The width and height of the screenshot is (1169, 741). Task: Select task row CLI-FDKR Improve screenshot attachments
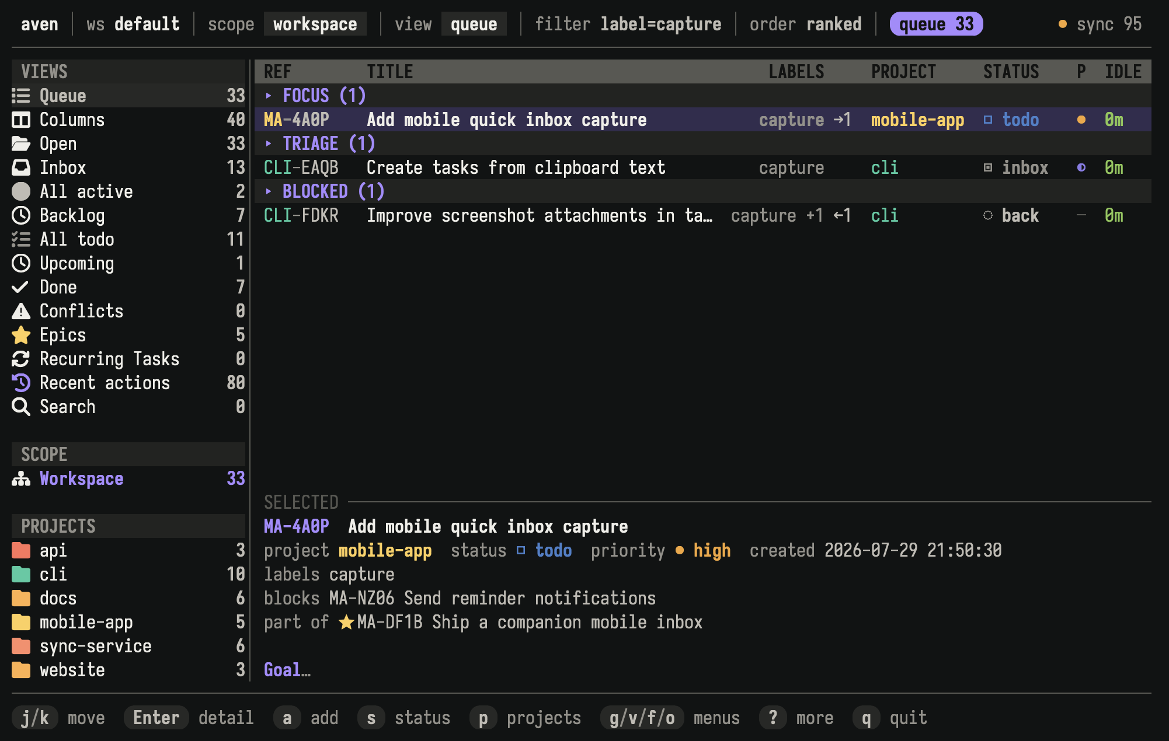(703, 215)
